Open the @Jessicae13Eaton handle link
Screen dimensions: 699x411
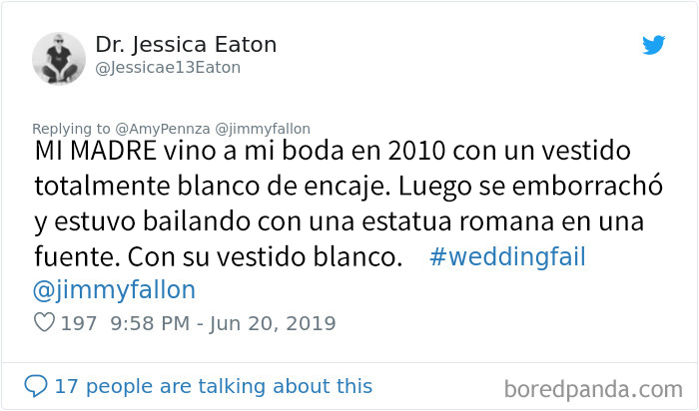(x=168, y=68)
